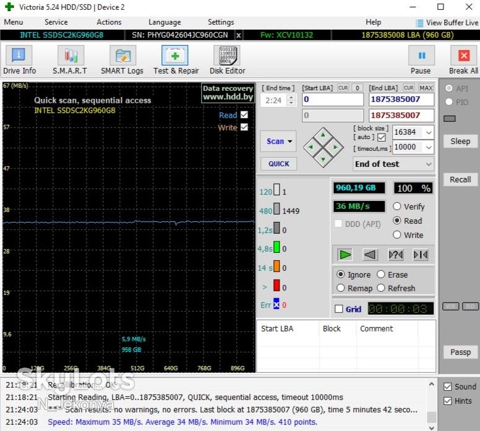Open SMART Logs

pos(122,60)
